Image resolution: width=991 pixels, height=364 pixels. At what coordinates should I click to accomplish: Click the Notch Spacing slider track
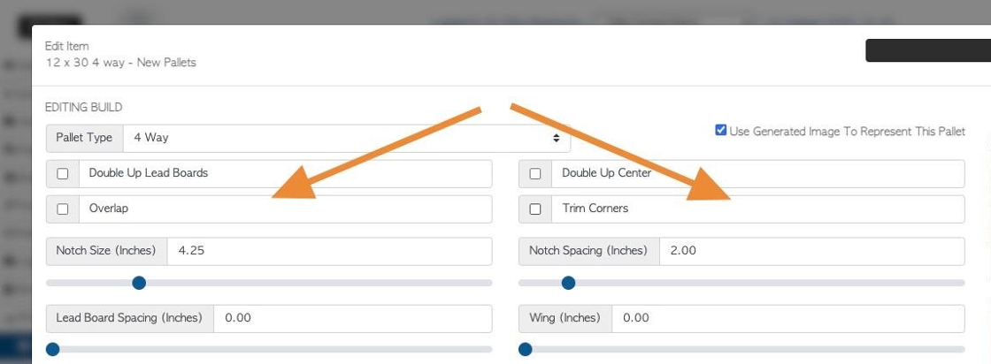[742, 283]
